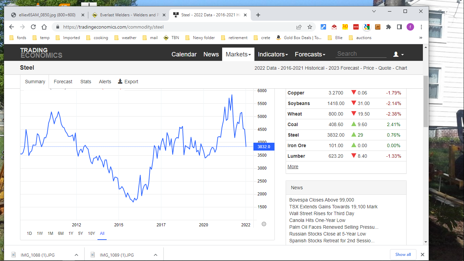Bookmark this page with the star icon
Screen dimensions: 464x261
click(310, 27)
